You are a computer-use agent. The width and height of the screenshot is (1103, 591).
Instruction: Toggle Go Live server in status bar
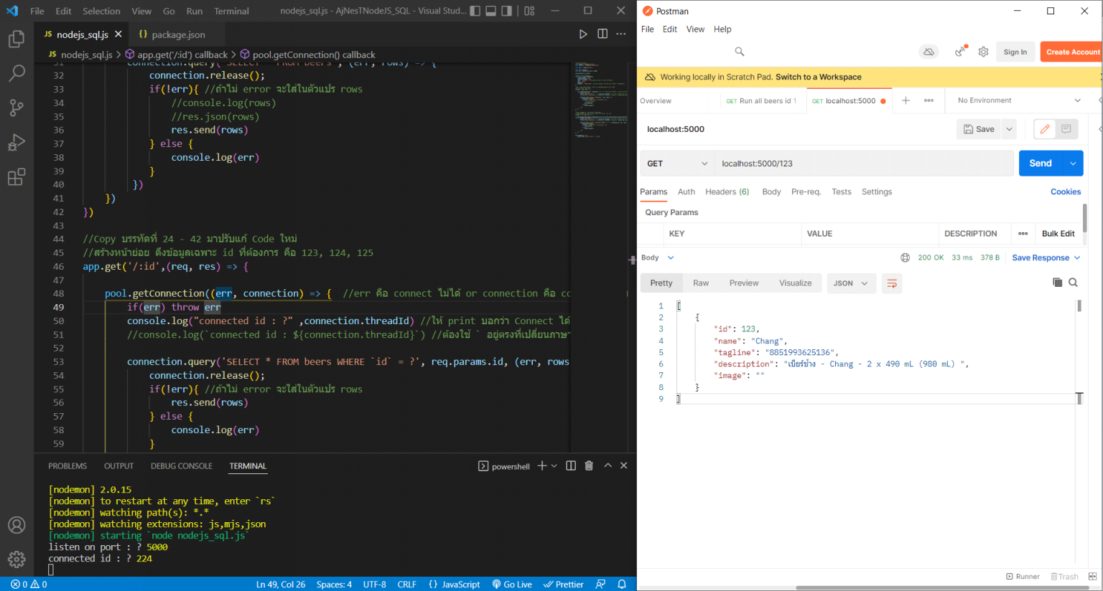[512, 584]
